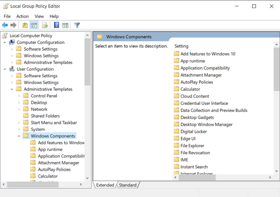Image resolution: width=280 pixels, height=197 pixels.
Task: Switch to the Extended tab
Action: pos(105,185)
